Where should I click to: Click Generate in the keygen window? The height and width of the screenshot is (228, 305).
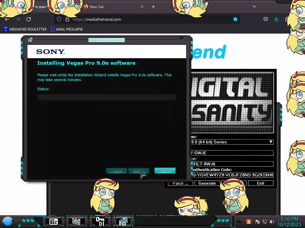207,183
